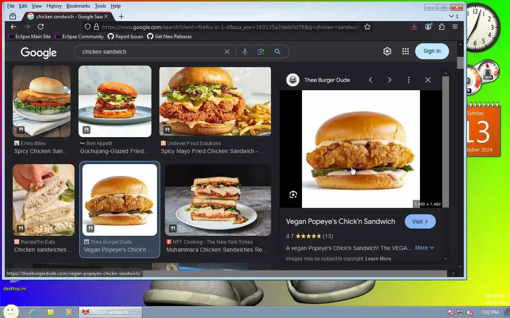Expand the More description text
Screen dimensions: 510x318
click(x=424, y=248)
